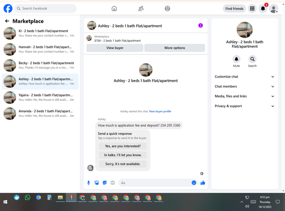This screenshot has height=211, width=285.
Task: Open the Amanda conversation
Action: 40,113
